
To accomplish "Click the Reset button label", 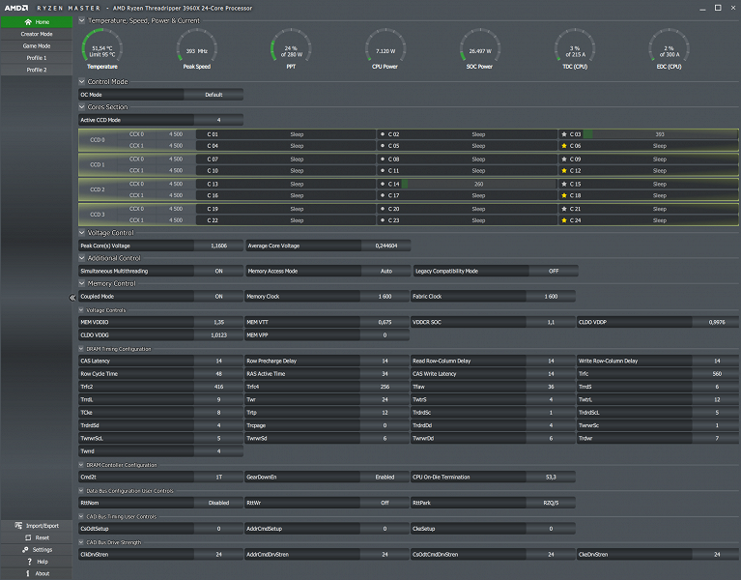I will click(x=43, y=537).
